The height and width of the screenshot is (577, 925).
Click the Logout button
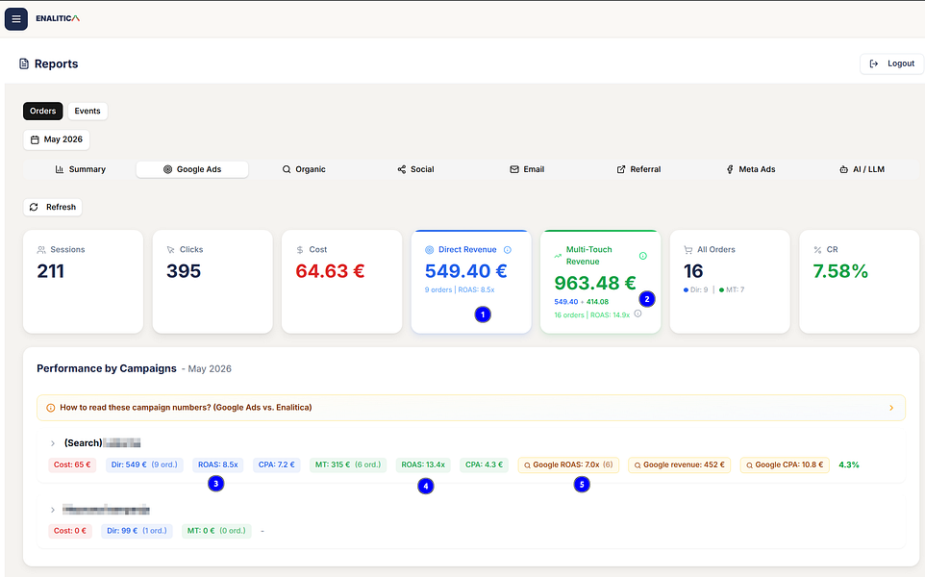[892, 63]
